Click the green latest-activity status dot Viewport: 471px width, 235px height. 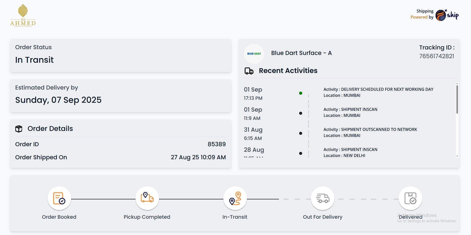301,93
